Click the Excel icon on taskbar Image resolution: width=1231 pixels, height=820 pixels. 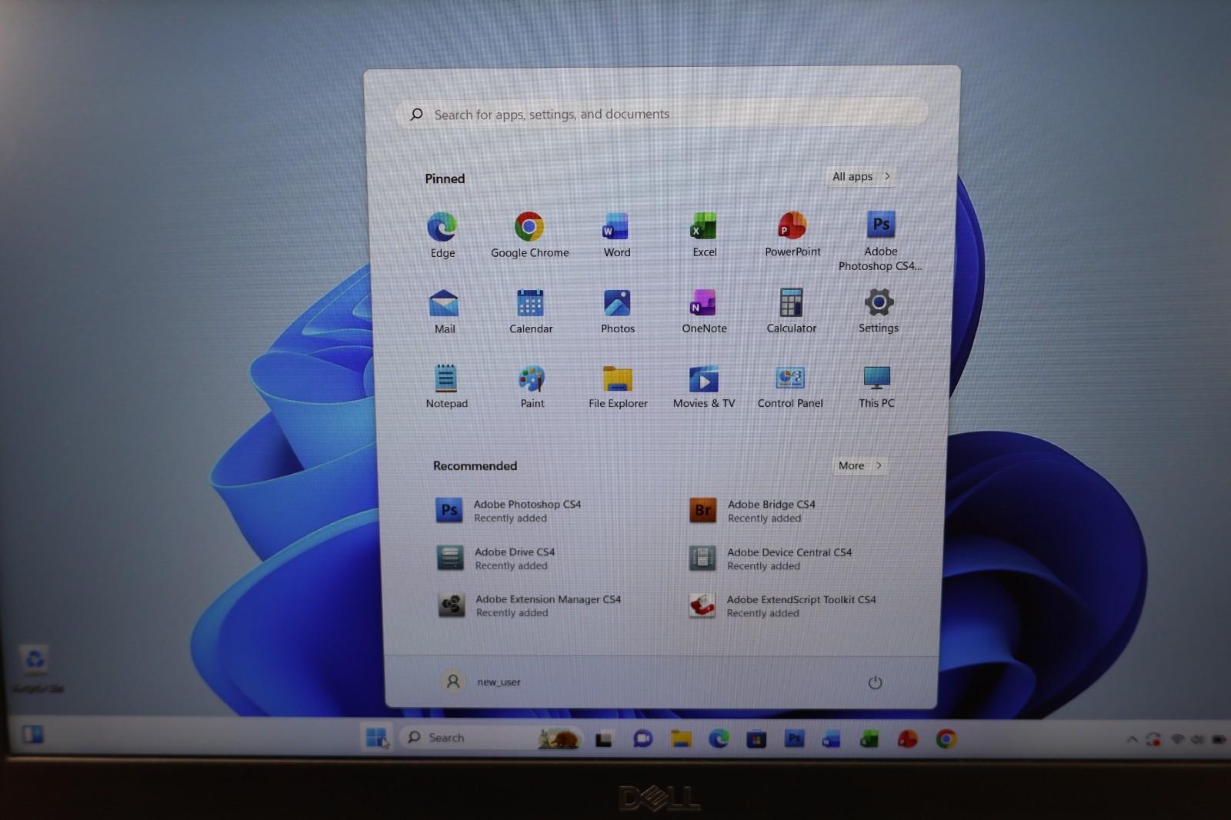[869, 739]
